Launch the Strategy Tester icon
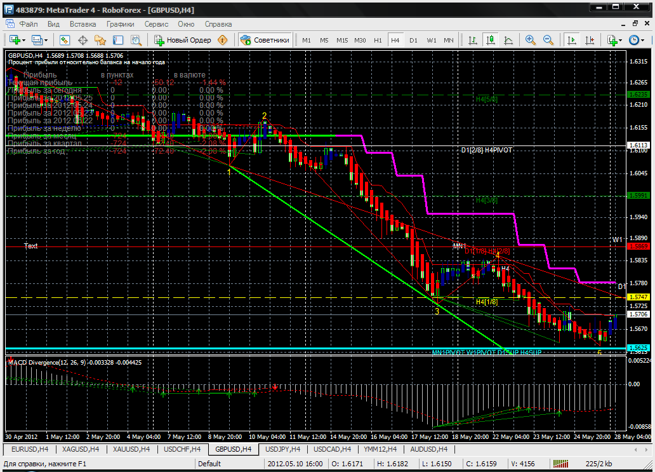Screen dimensions: 655x472 (136, 40)
